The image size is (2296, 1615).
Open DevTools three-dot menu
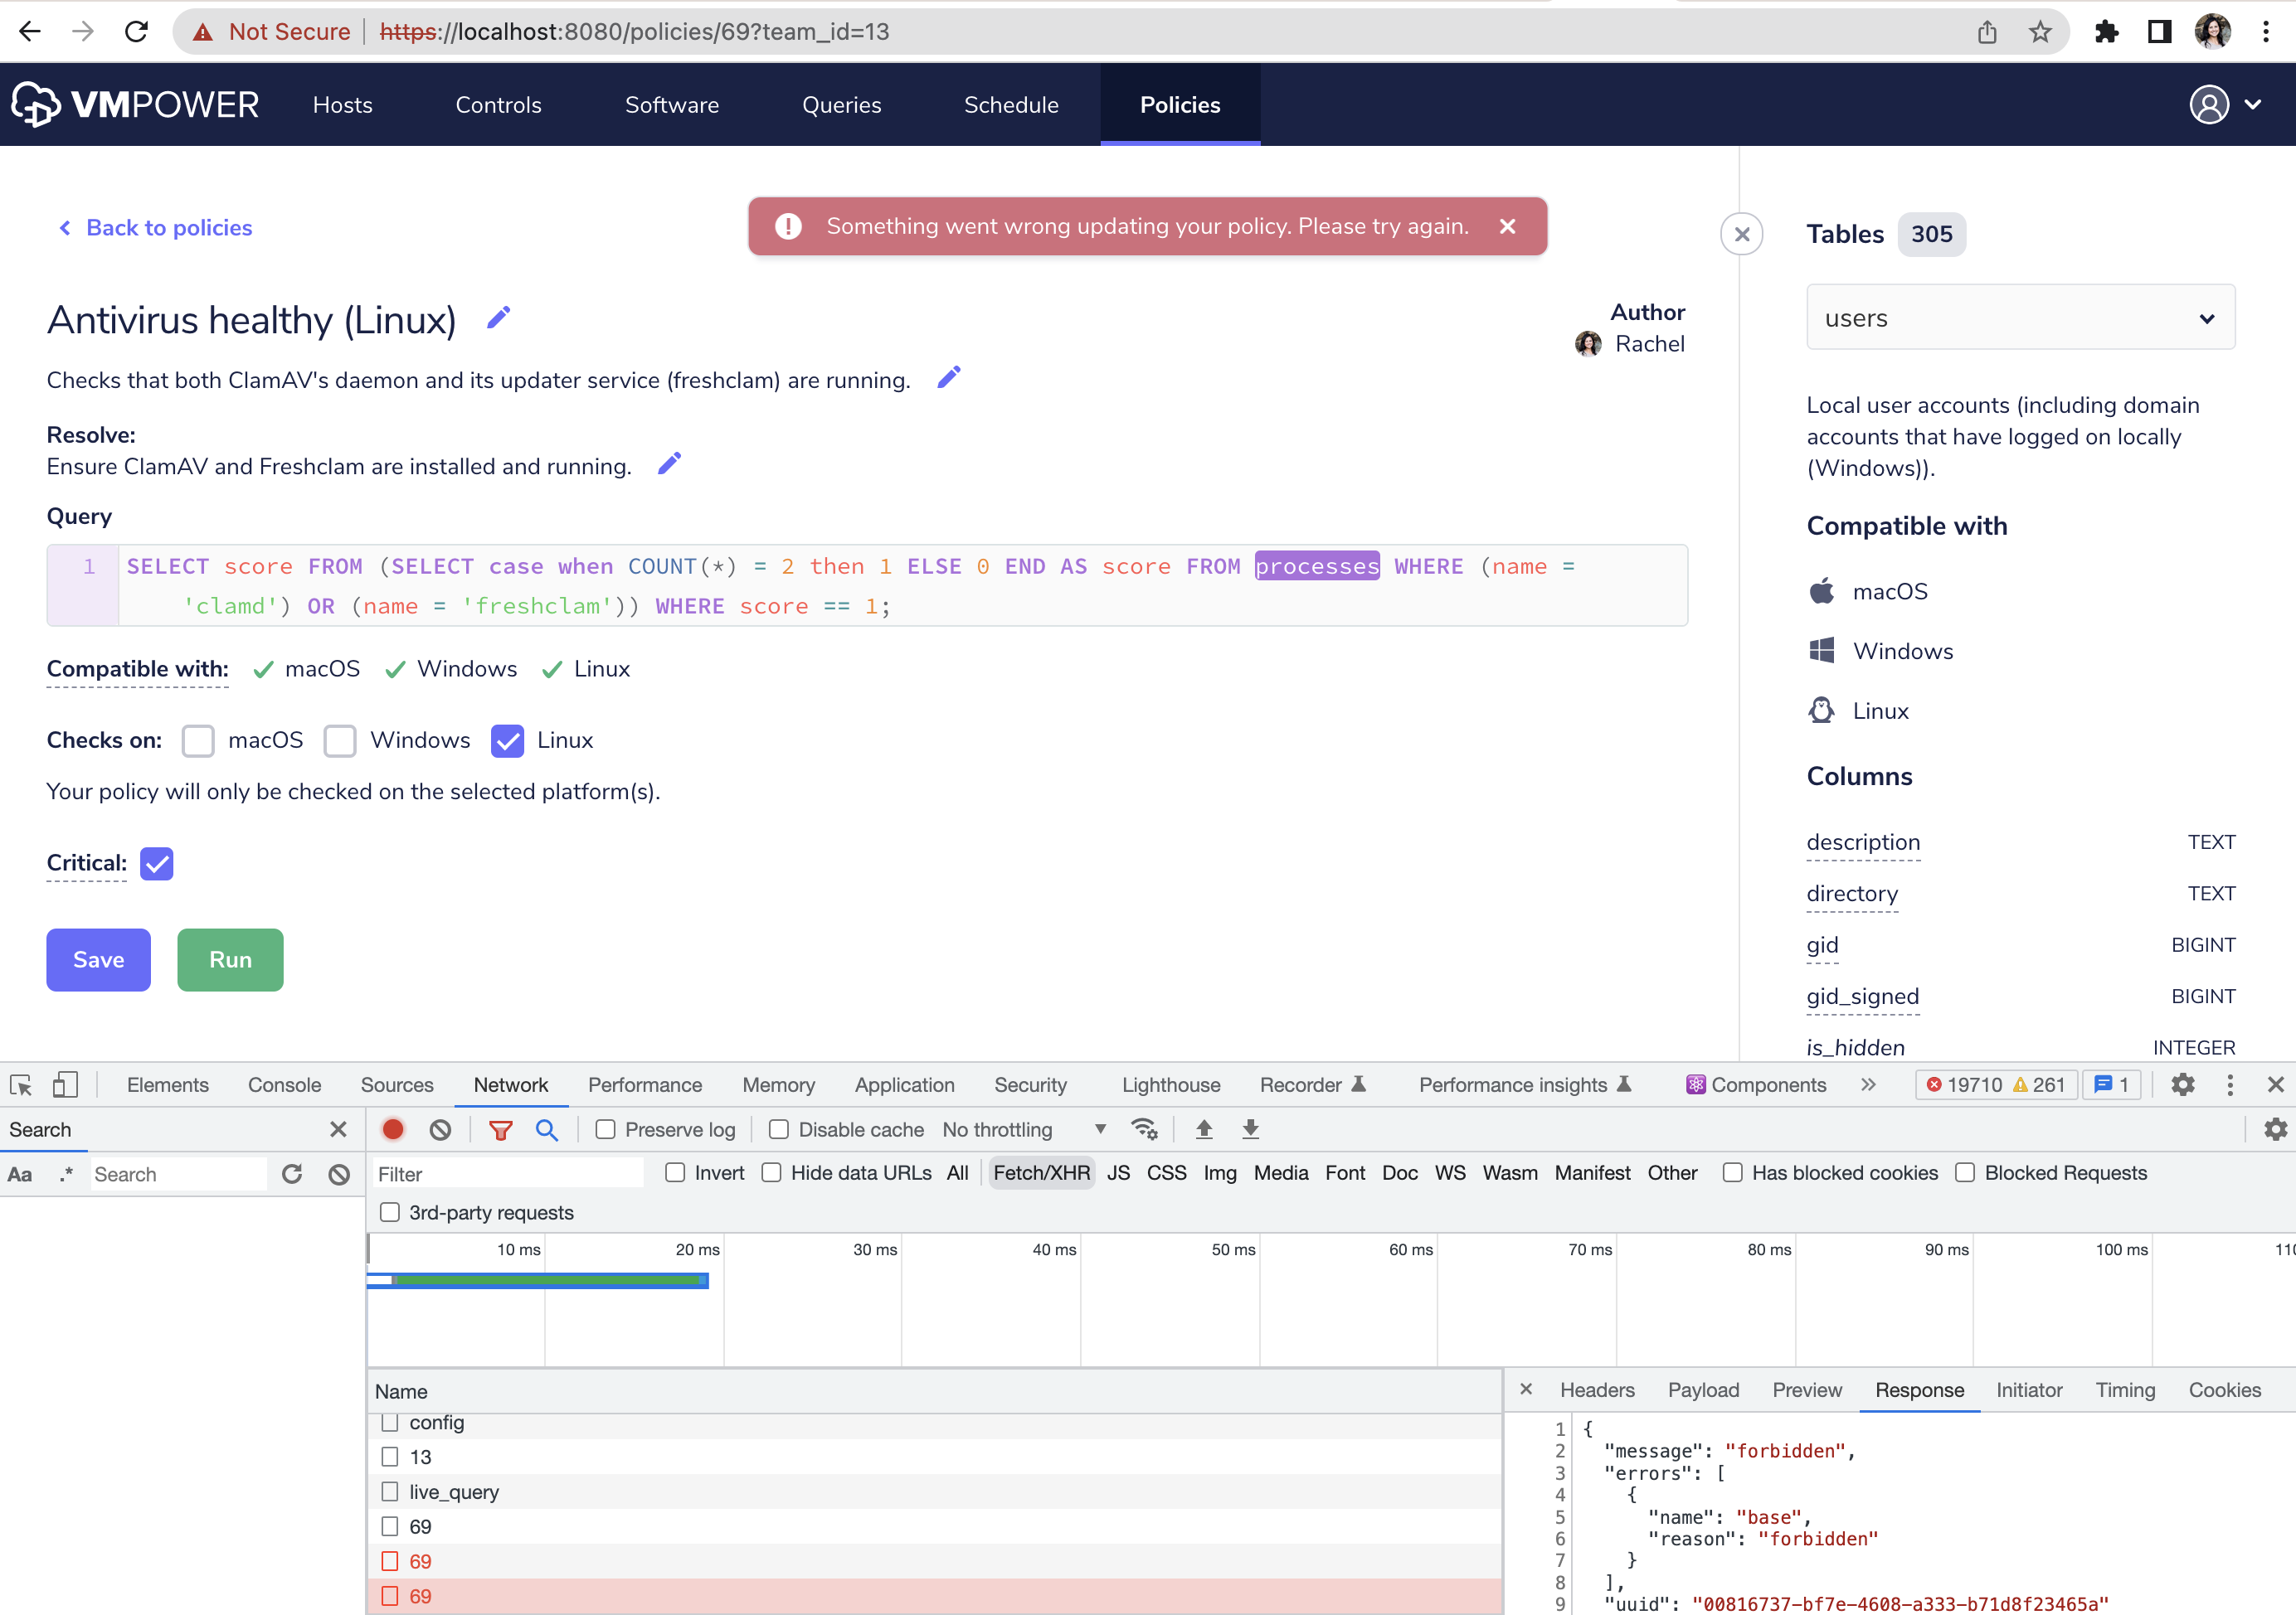[2229, 1084]
